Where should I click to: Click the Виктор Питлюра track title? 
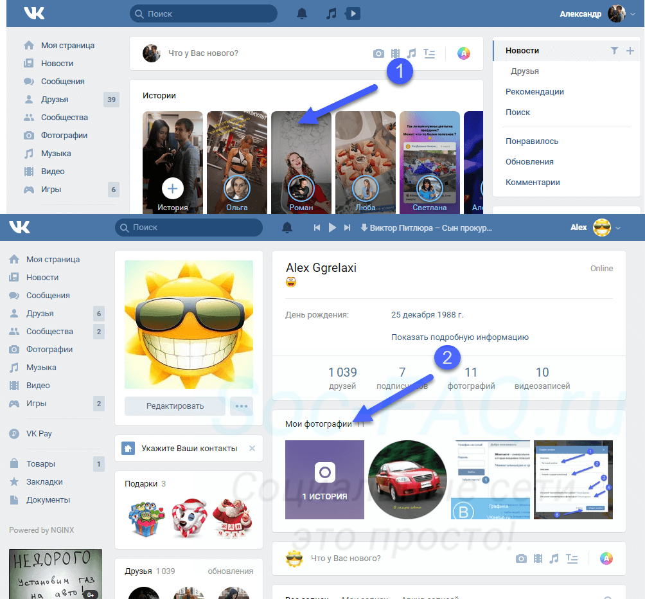[x=430, y=228]
